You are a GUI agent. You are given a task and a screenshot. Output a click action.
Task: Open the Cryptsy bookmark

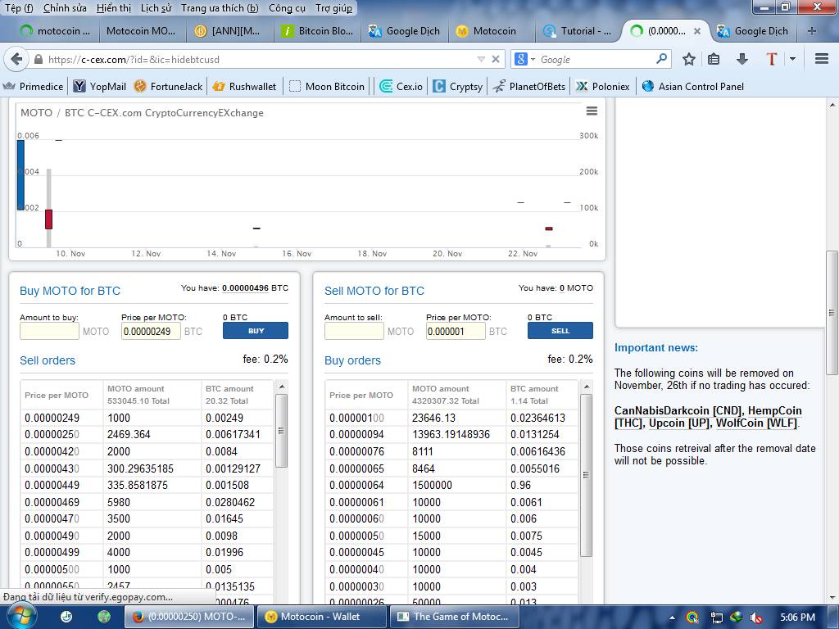457,86
